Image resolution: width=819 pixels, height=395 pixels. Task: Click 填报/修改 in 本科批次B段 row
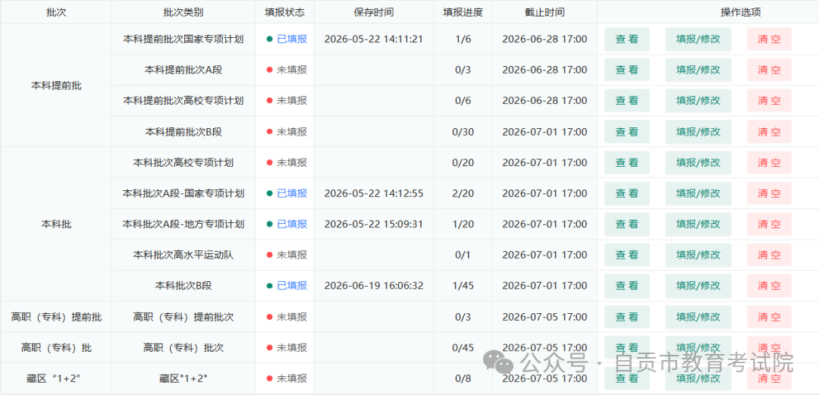tap(698, 286)
